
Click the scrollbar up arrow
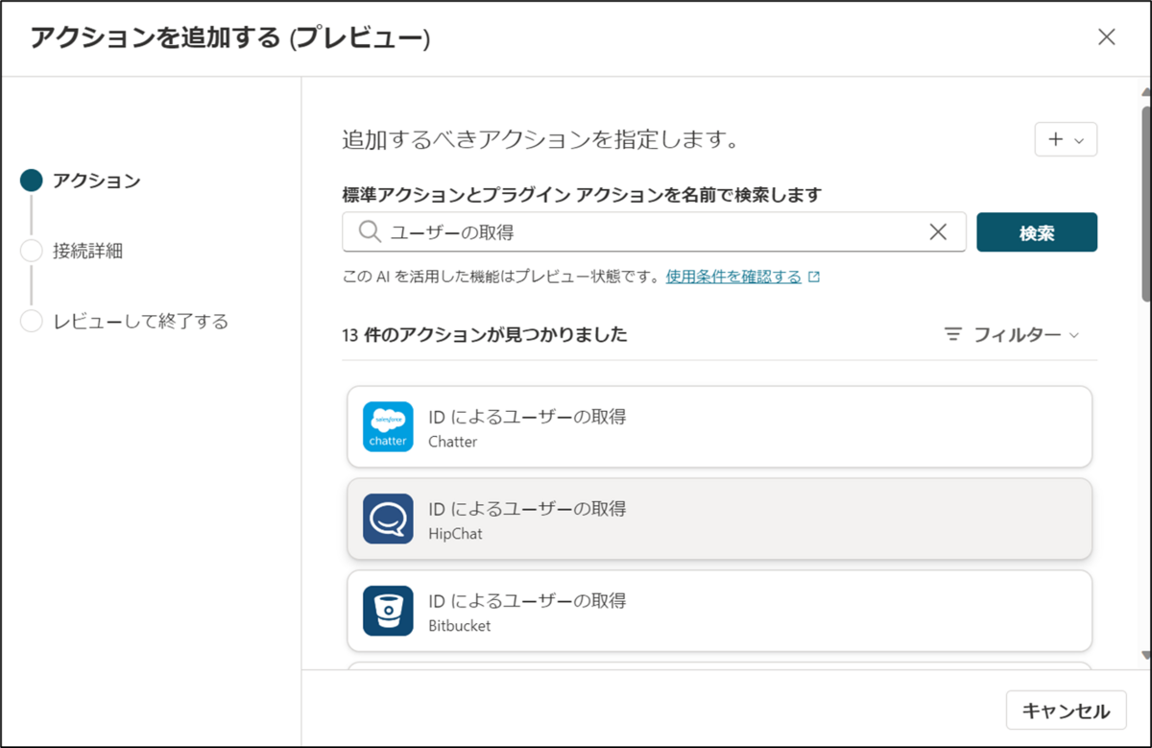[x=1144, y=92]
